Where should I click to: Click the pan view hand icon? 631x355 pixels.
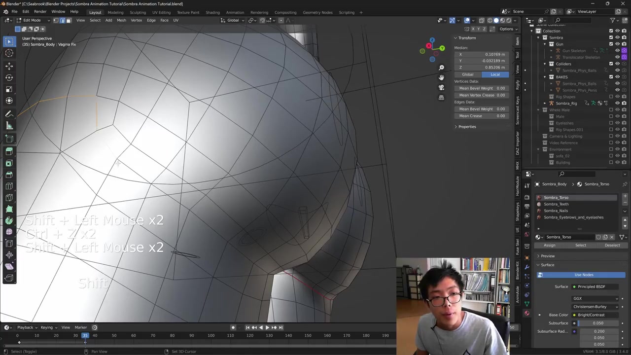coord(441,77)
